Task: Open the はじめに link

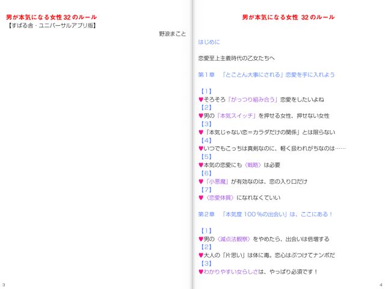Action: click(209, 42)
